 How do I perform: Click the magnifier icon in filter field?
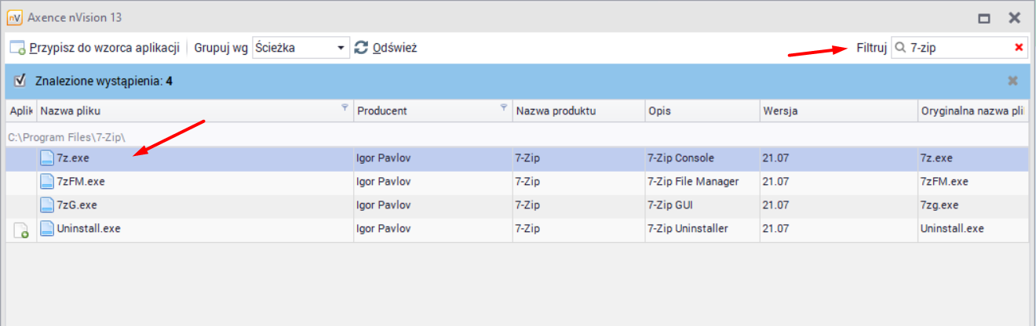point(901,48)
